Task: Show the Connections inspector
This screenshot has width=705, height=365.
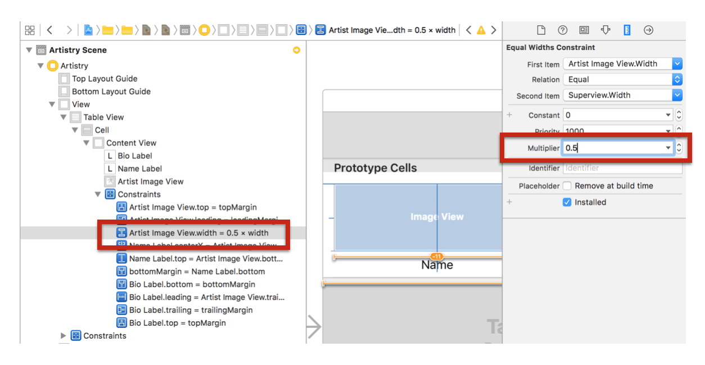Action: [x=648, y=30]
